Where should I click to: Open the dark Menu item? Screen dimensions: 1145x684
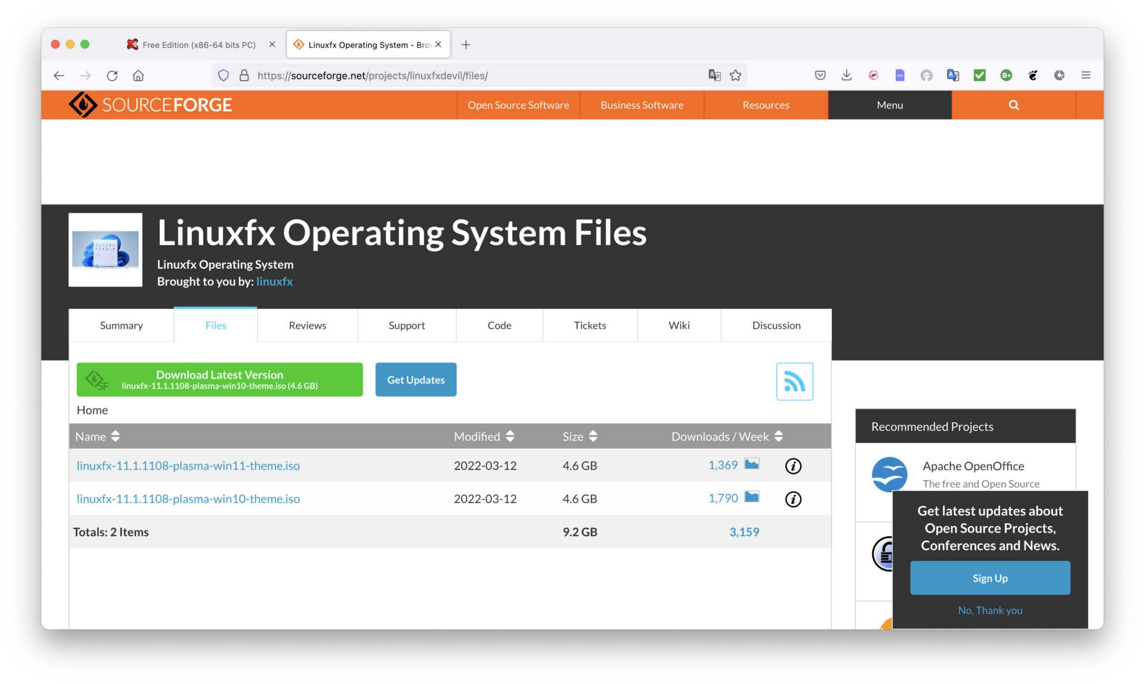pos(890,105)
